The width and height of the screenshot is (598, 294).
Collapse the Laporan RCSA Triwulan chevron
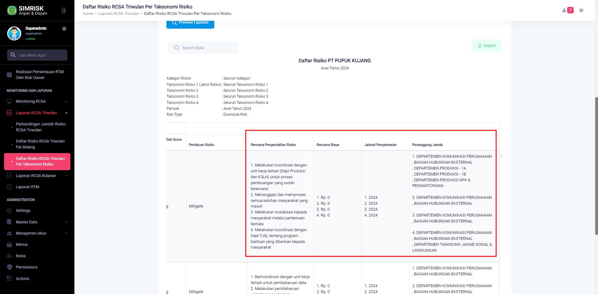(x=66, y=113)
